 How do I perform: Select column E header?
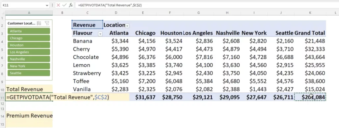pyautogui.click(x=143, y=13)
